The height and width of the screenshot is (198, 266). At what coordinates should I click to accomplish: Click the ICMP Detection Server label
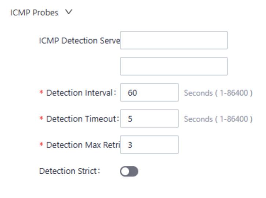click(x=79, y=41)
